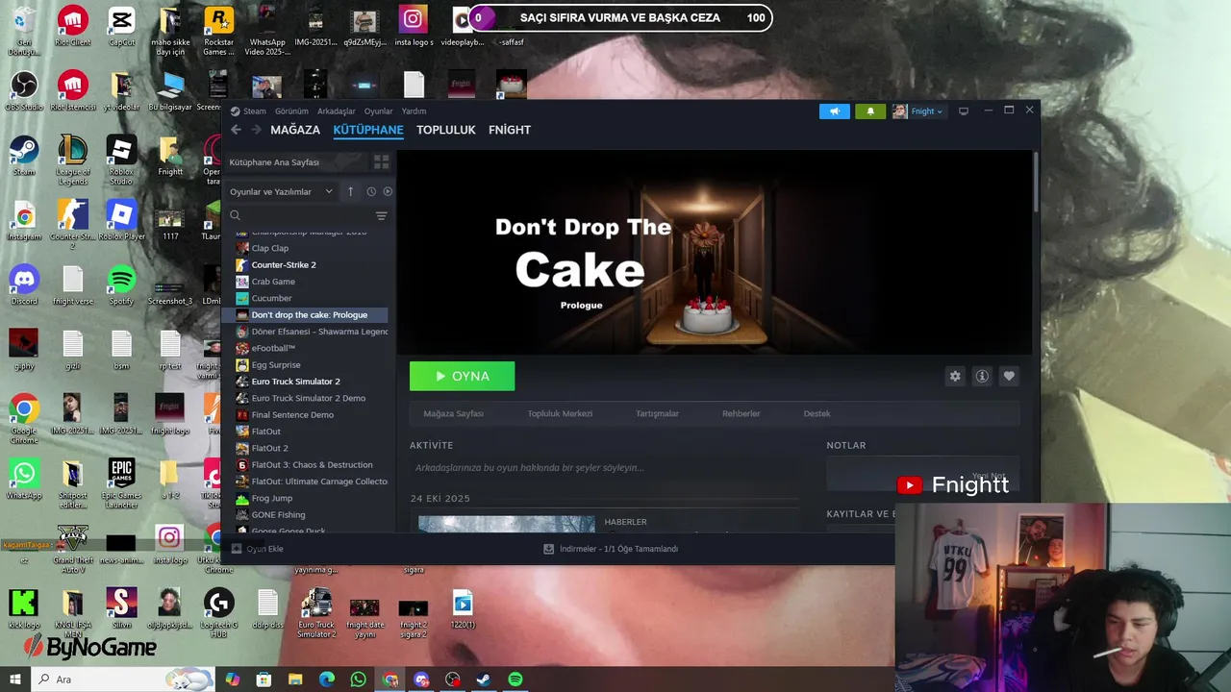Open the Tartışmalar link
This screenshot has width=1231, height=692.
pyautogui.click(x=657, y=413)
